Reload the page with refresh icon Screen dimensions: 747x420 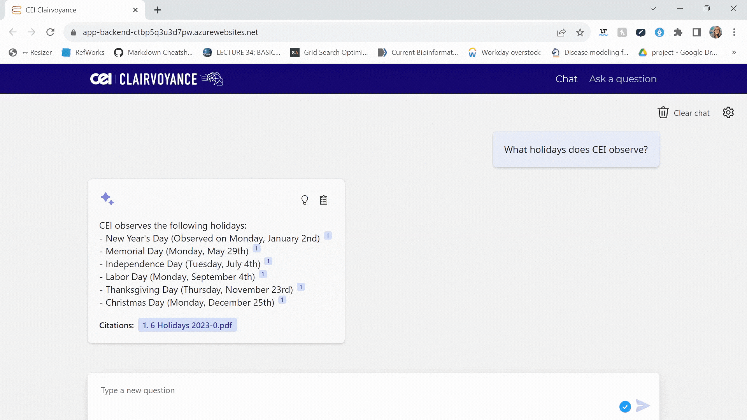coord(50,32)
